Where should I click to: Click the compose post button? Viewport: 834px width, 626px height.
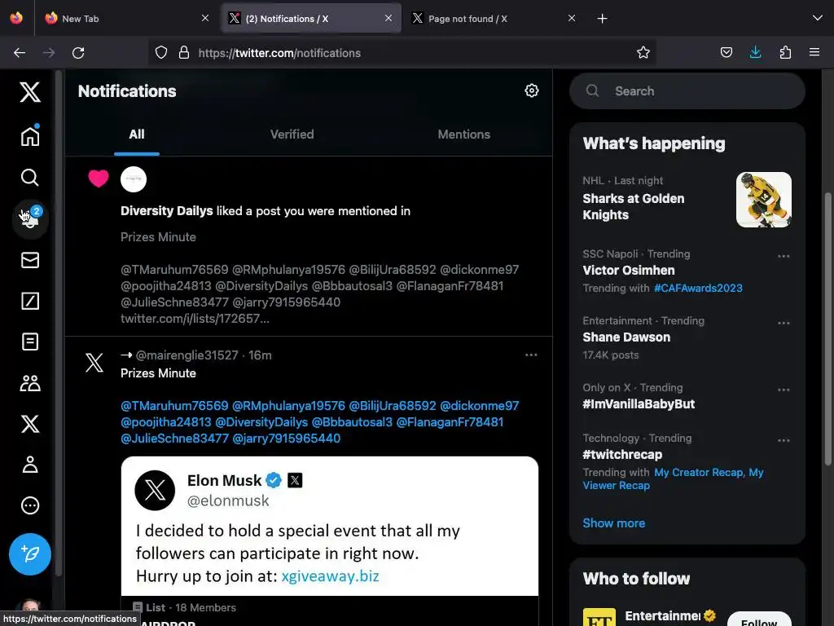[30, 554]
